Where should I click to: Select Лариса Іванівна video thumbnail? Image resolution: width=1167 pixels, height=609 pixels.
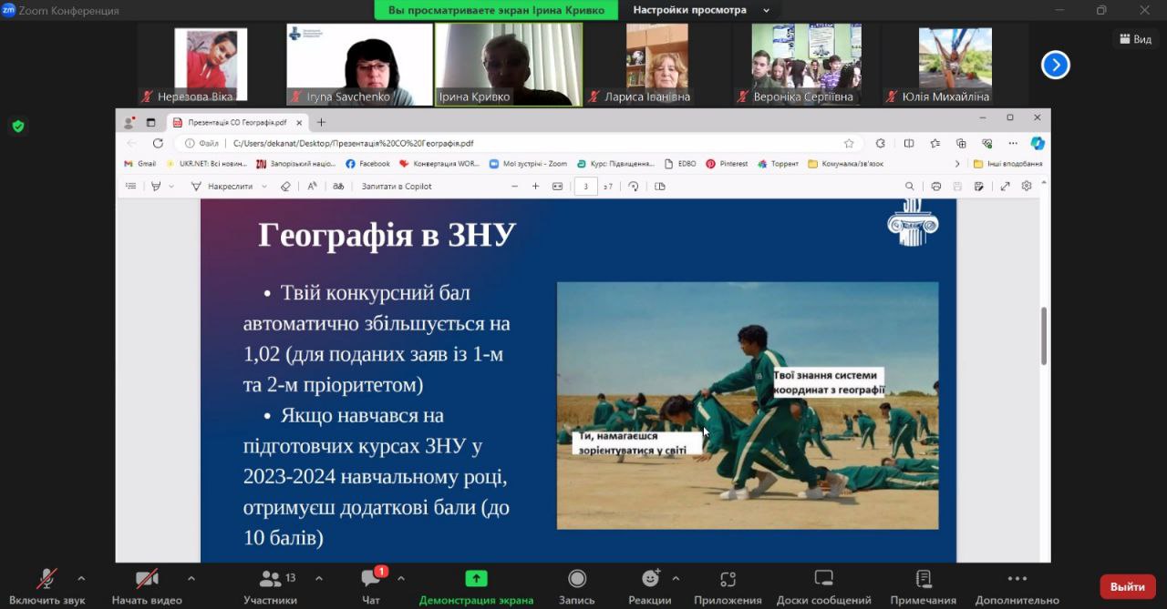click(x=656, y=65)
